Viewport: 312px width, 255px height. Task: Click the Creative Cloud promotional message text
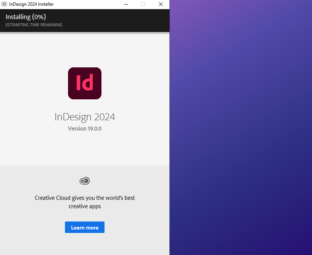click(84, 202)
